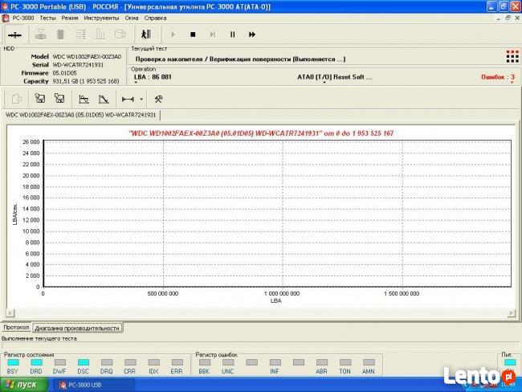Select the Диаграмма производительности tab
522x392 pixels.
tap(77, 328)
